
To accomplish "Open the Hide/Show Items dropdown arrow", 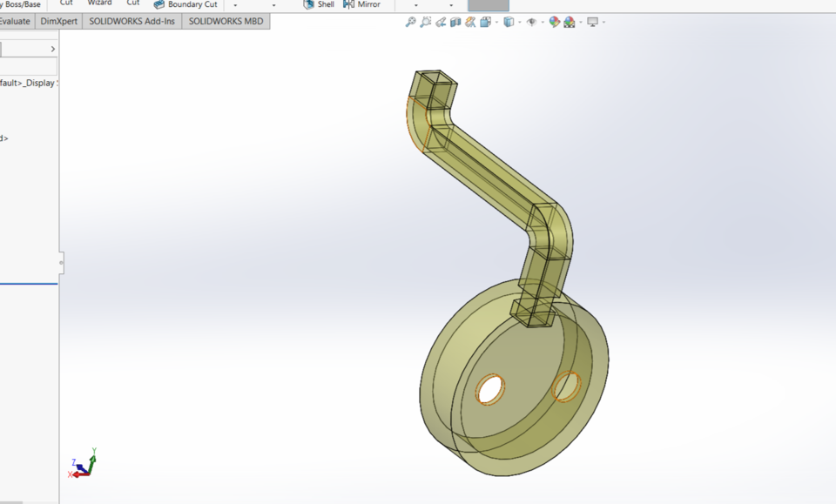I will 542,21.
